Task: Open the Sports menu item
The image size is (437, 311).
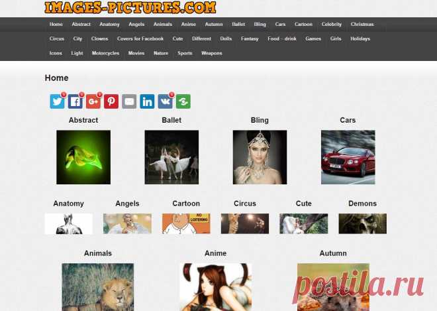Action: (x=185, y=53)
